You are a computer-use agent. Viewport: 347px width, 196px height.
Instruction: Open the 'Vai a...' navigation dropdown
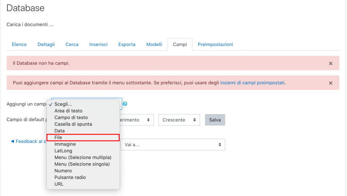coord(173,145)
